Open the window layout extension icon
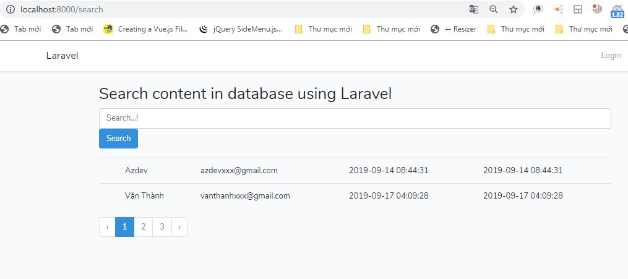The image size is (628, 279). coord(578,9)
